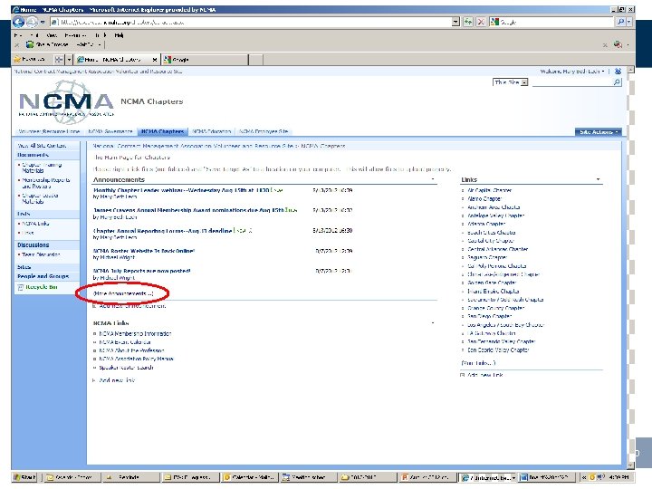Open the Announcements web part menu arrow
The width and height of the screenshot is (652, 489).
pos(433,179)
